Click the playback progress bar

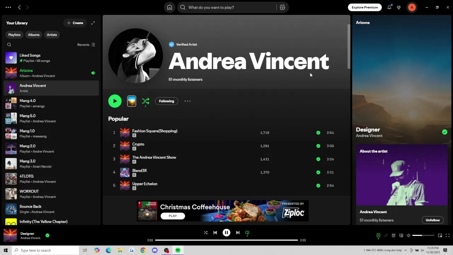tap(226, 240)
